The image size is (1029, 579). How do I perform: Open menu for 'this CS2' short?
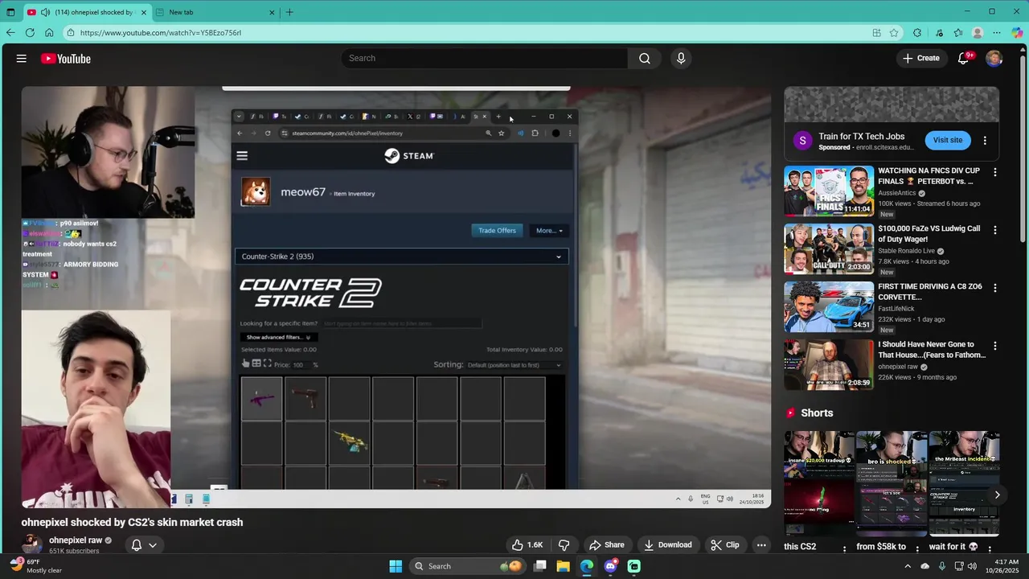(844, 548)
